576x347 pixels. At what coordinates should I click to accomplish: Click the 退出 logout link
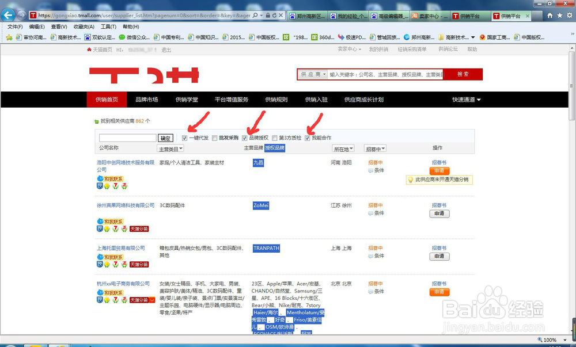(166, 50)
